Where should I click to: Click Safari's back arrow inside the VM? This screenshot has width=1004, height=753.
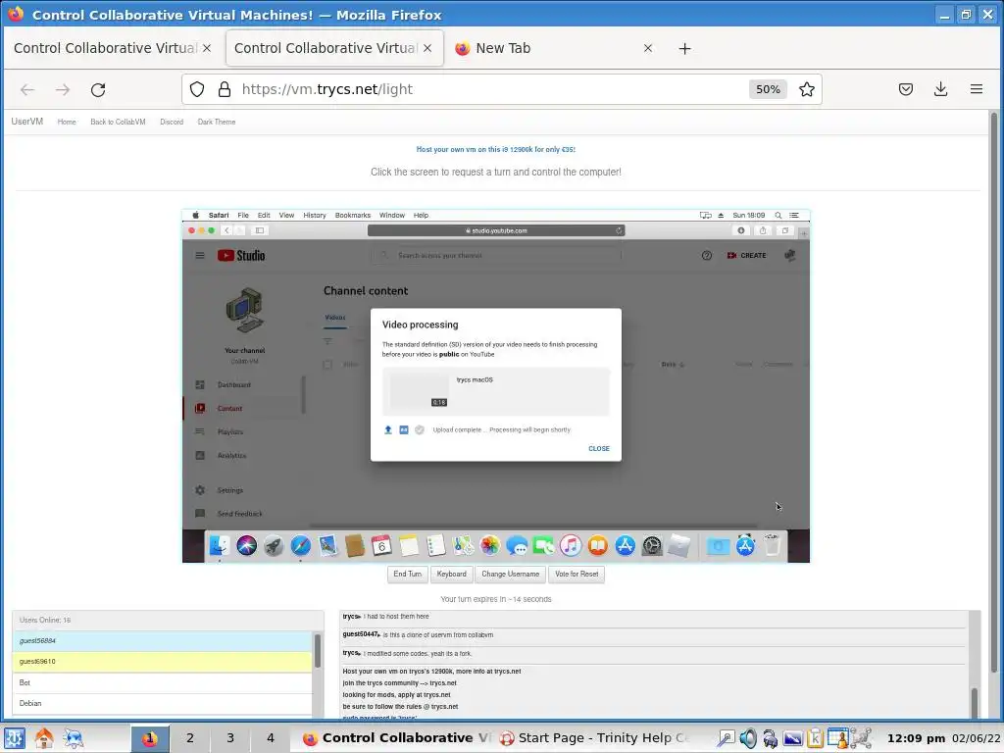(x=226, y=230)
